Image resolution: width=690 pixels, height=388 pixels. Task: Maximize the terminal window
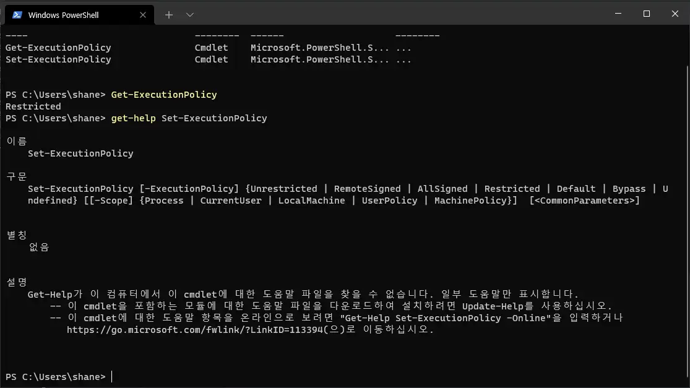pos(647,14)
